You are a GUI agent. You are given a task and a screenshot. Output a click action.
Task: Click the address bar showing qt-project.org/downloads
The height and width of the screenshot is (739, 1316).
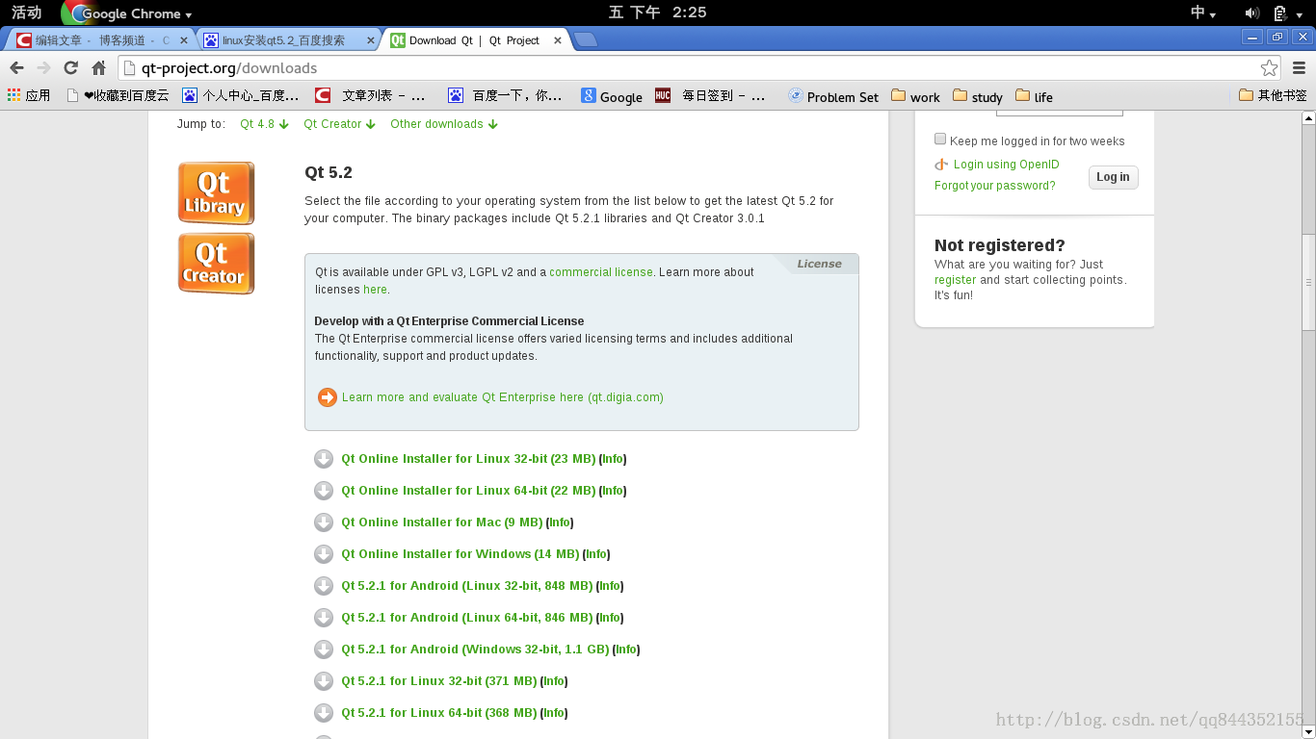[689, 67]
